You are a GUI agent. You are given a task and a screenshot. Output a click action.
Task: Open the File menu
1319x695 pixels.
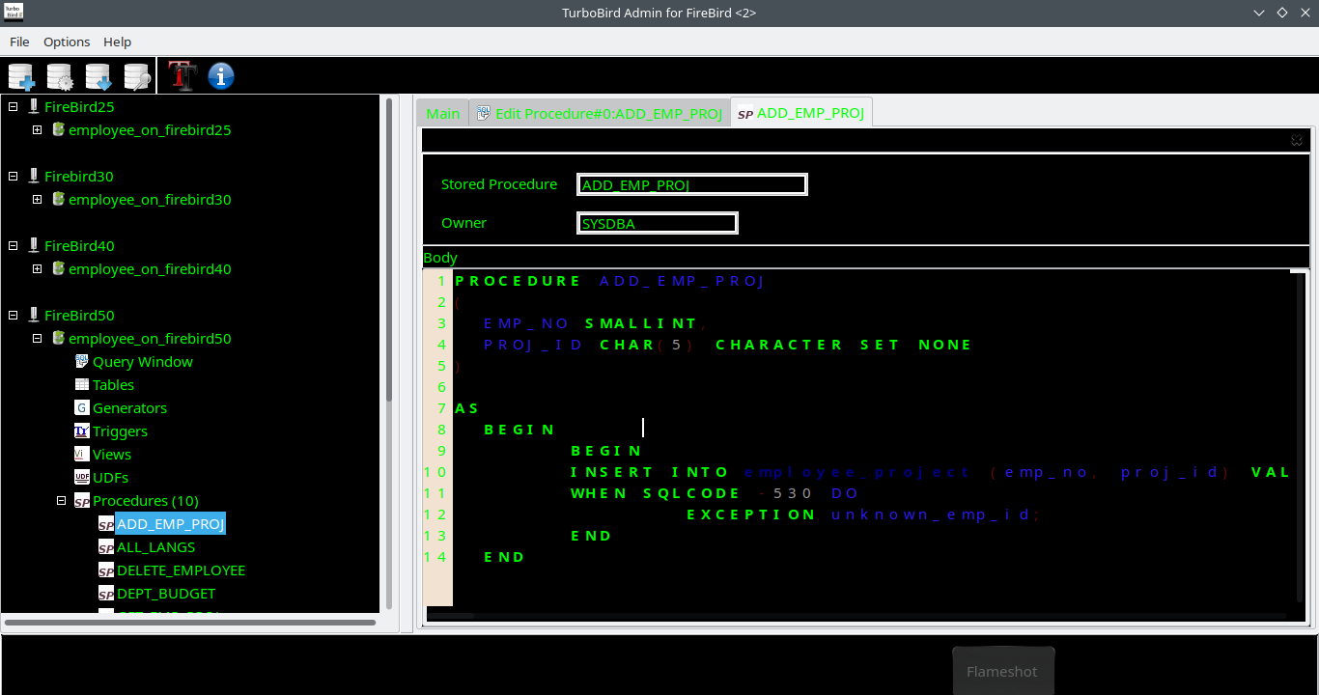click(19, 42)
